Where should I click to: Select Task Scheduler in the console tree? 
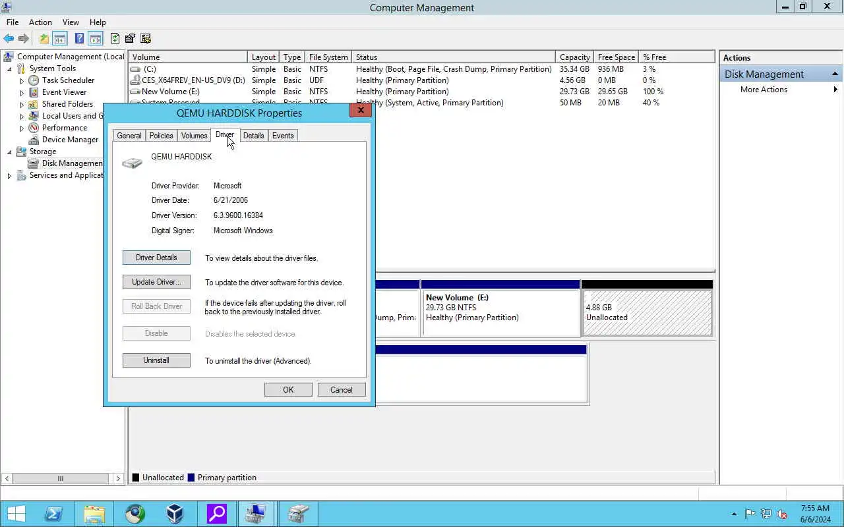[68, 80]
